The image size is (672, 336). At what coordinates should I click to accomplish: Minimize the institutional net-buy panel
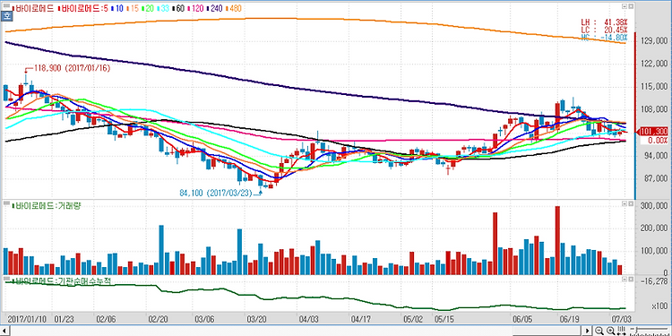tap(625, 279)
